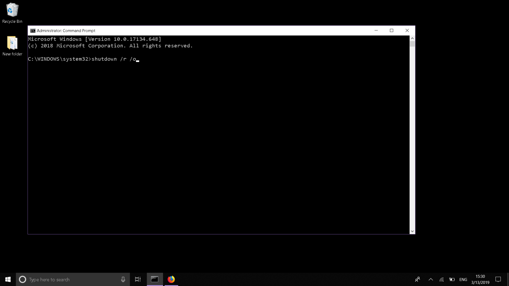Viewport: 509px width, 286px height.
Task: Open the Start menu
Action: tap(7, 280)
